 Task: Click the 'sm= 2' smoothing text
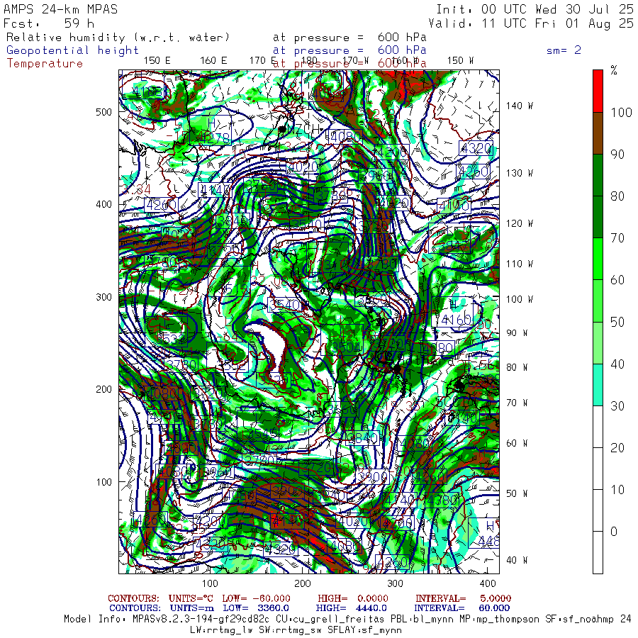coord(564,50)
